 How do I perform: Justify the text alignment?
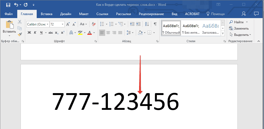(120, 33)
